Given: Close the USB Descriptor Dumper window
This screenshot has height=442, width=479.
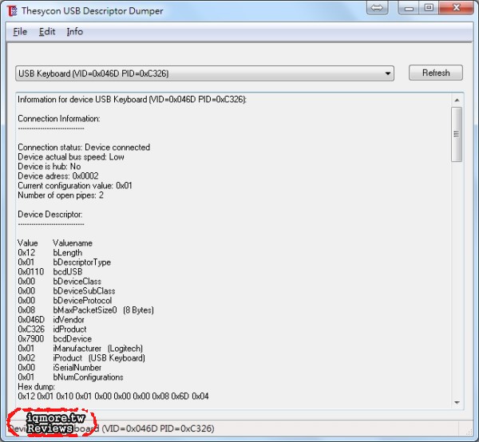Looking at the screenshot, I should [x=457, y=8].
